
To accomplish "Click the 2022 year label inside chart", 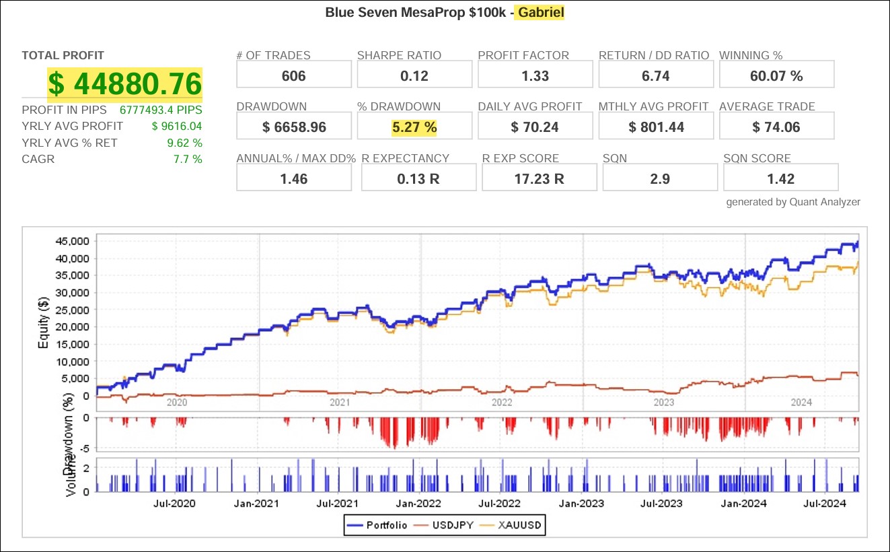I will 502,403.
